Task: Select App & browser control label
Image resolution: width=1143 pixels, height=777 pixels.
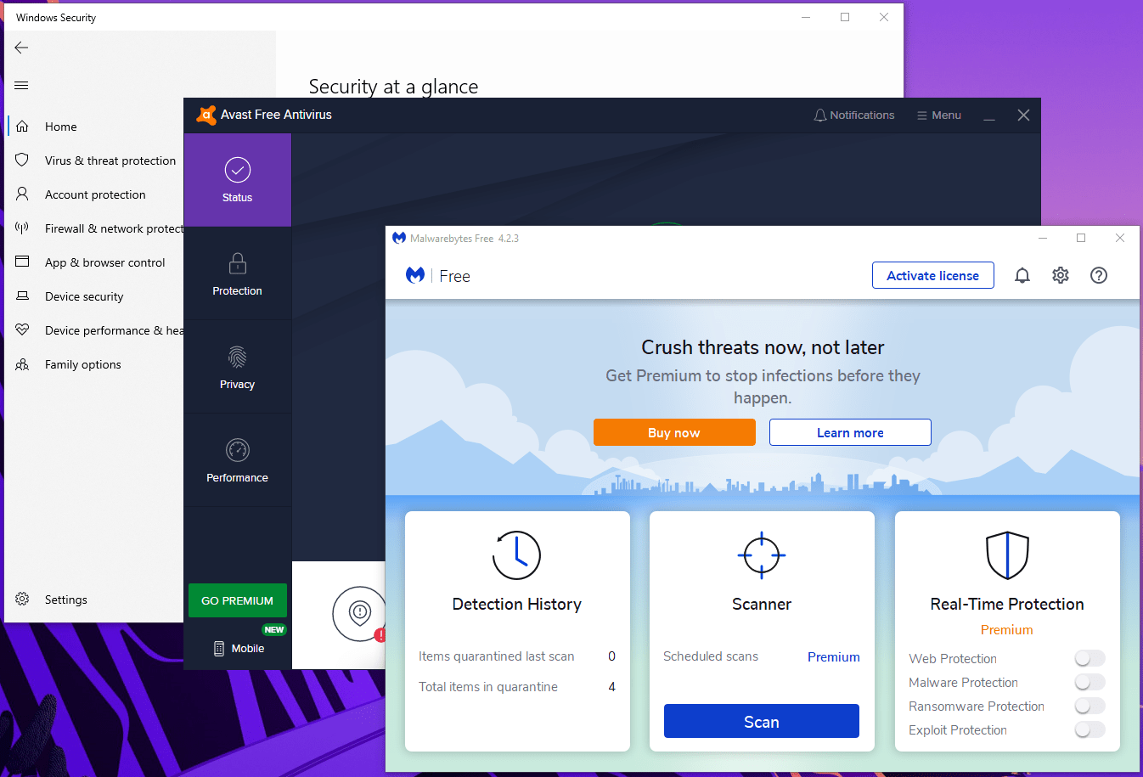Action: [x=105, y=262]
